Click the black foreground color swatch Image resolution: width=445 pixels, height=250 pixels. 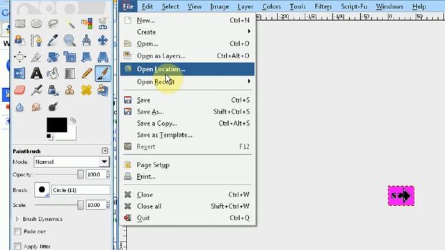tap(57, 125)
